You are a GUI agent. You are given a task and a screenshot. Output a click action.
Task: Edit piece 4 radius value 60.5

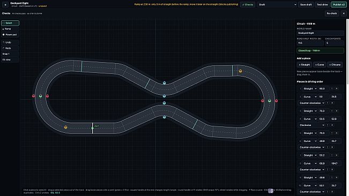click(x=323, y=119)
